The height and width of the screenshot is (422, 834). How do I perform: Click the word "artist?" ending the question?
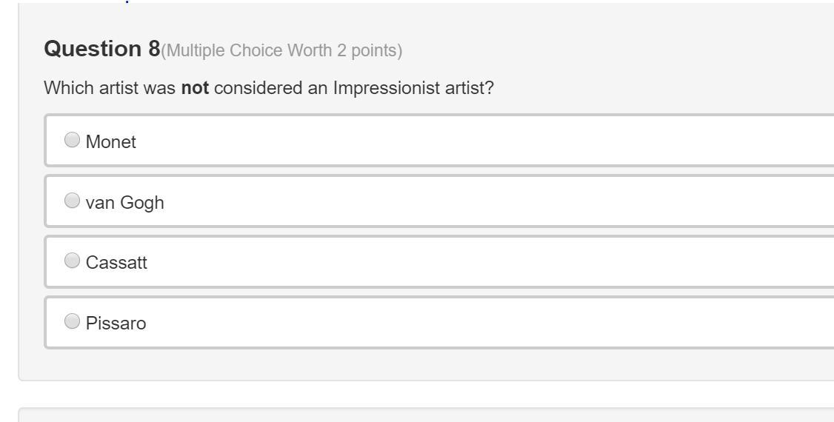click(470, 89)
